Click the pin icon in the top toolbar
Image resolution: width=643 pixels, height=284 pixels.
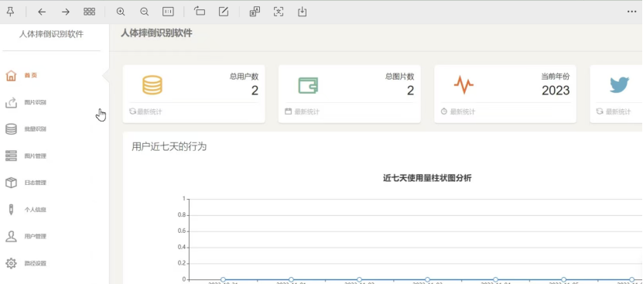[x=11, y=12]
